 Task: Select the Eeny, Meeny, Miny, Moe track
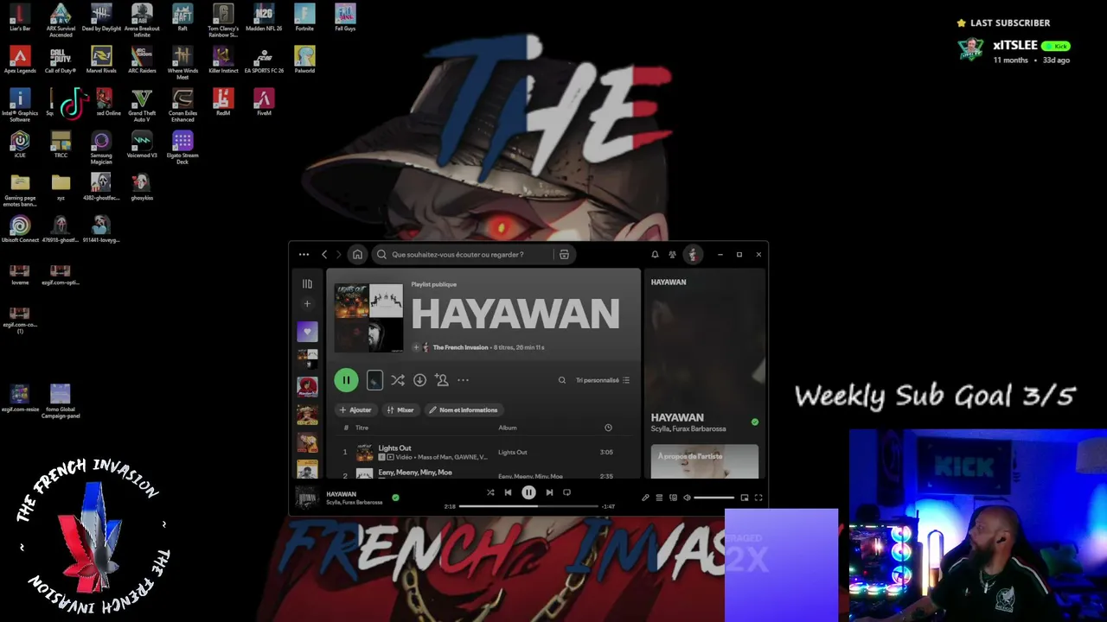pos(415,473)
